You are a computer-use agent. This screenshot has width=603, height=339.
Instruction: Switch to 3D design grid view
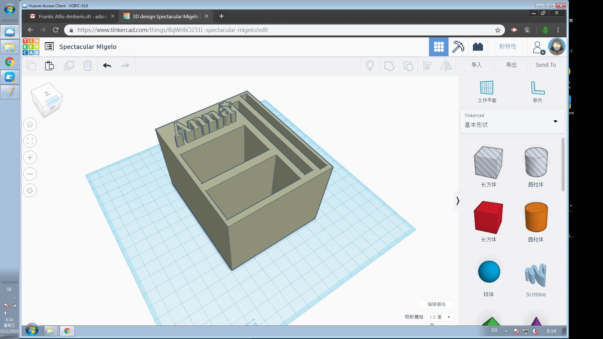(439, 47)
